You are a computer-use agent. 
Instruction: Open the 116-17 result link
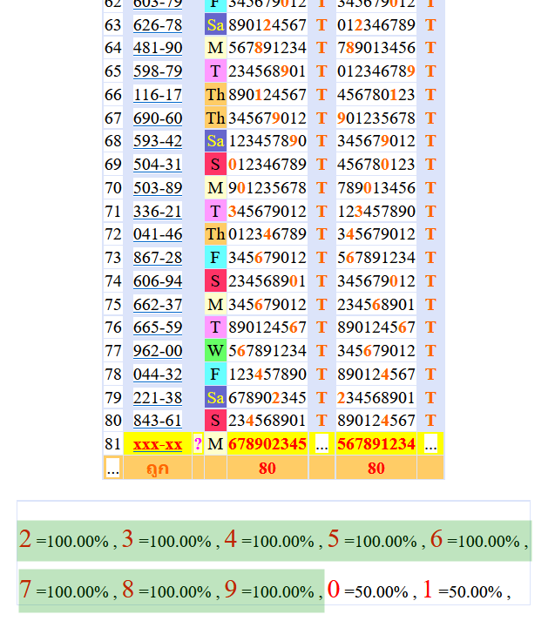(158, 95)
